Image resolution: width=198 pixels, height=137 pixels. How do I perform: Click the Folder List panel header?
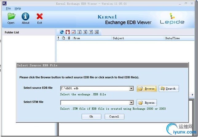(x=29, y=32)
